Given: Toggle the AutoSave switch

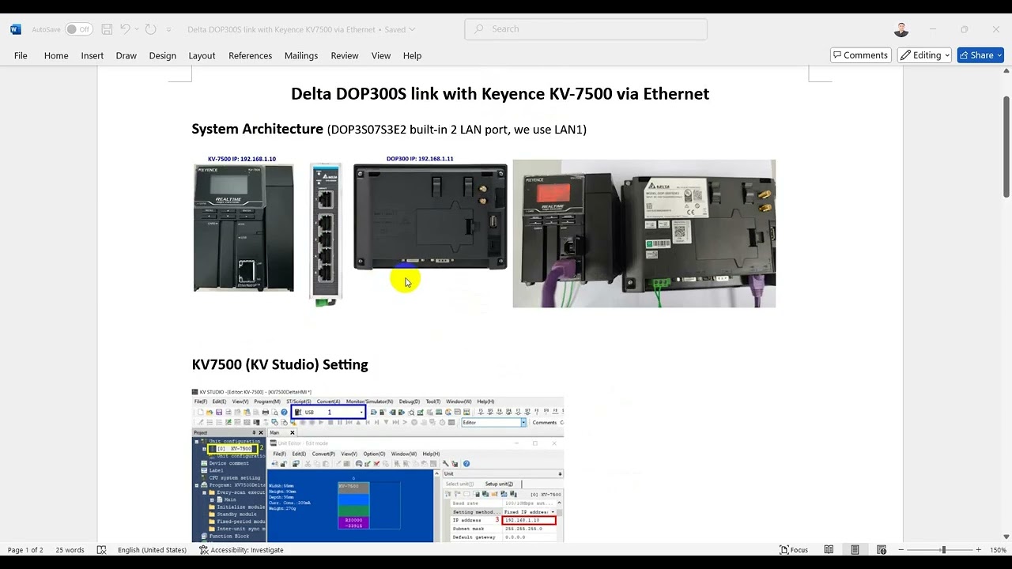Looking at the screenshot, I should coord(78,29).
